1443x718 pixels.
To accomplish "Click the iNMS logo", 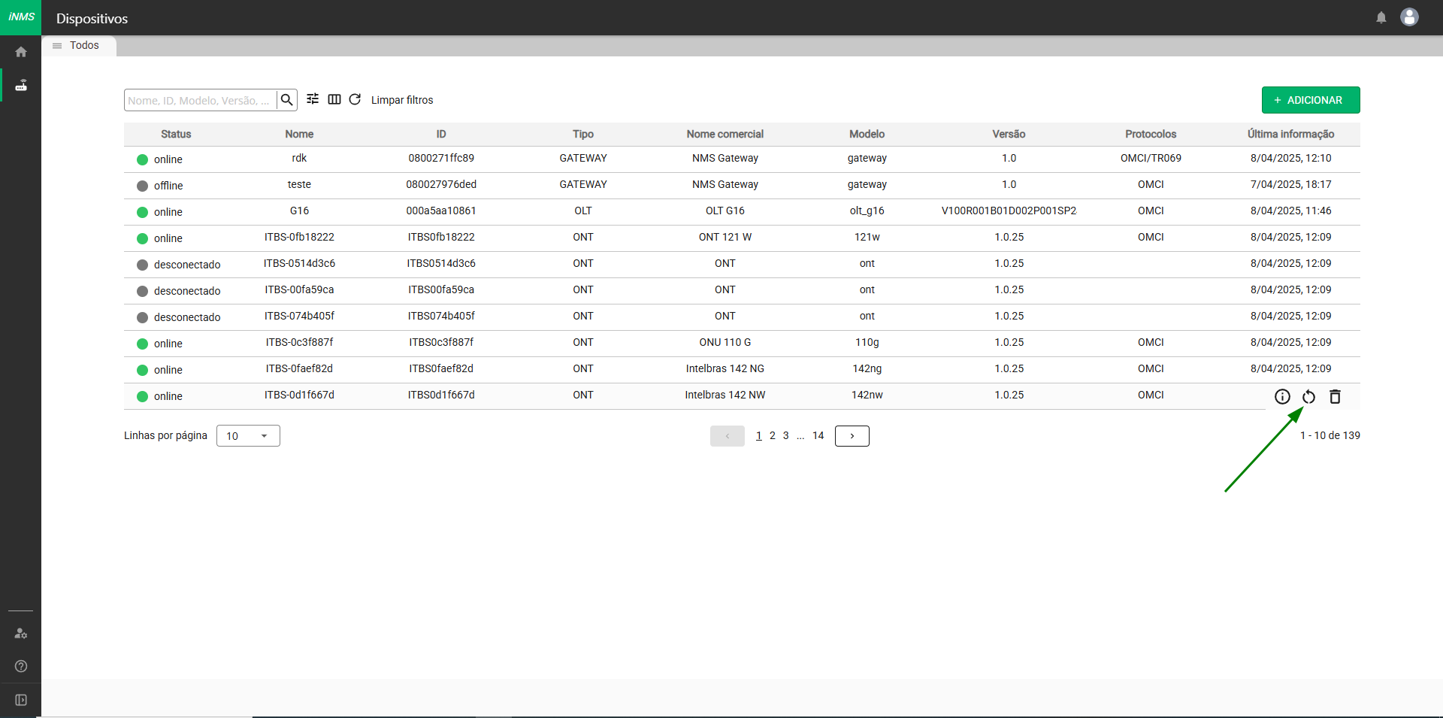I will pyautogui.click(x=21, y=17).
